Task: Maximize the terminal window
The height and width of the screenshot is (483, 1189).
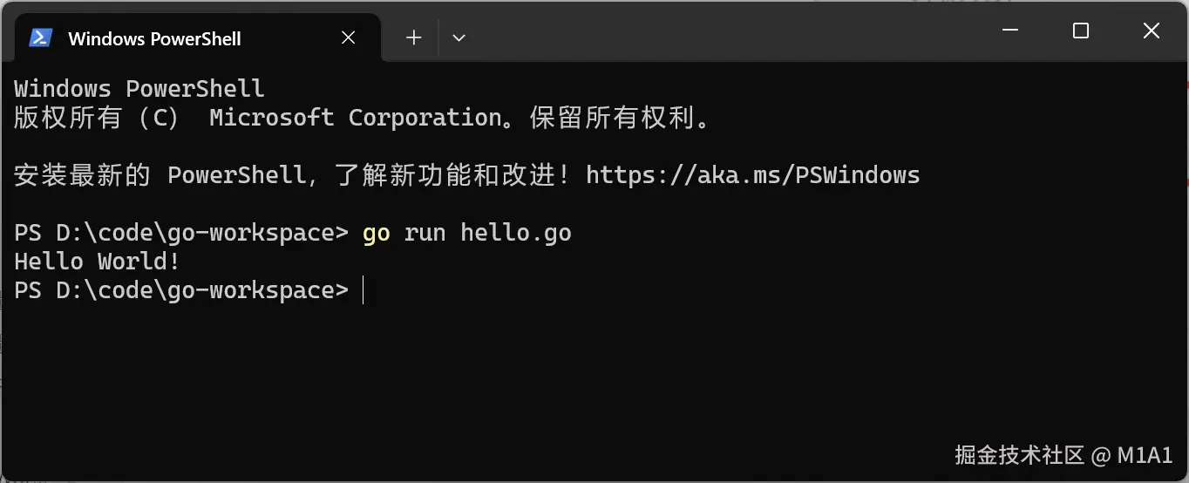Action: pos(1081,31)
